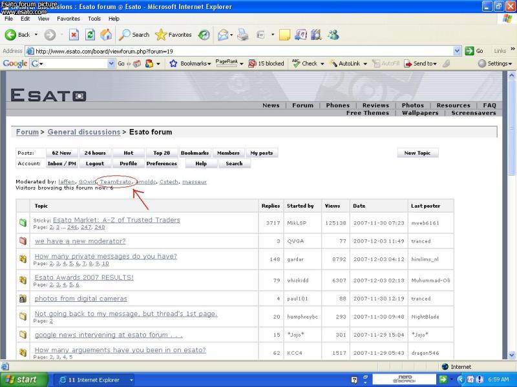Click the Print icon
517x387 pixels.
click(x=243, y=35)
